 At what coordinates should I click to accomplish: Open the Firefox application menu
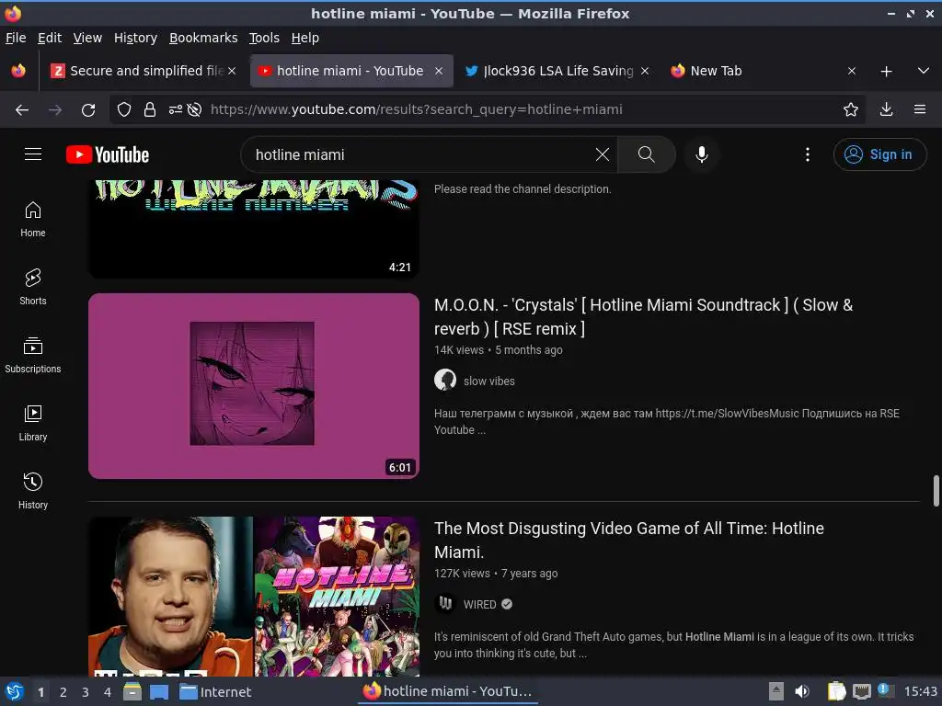pyautogui.click(x=920, y=109)
